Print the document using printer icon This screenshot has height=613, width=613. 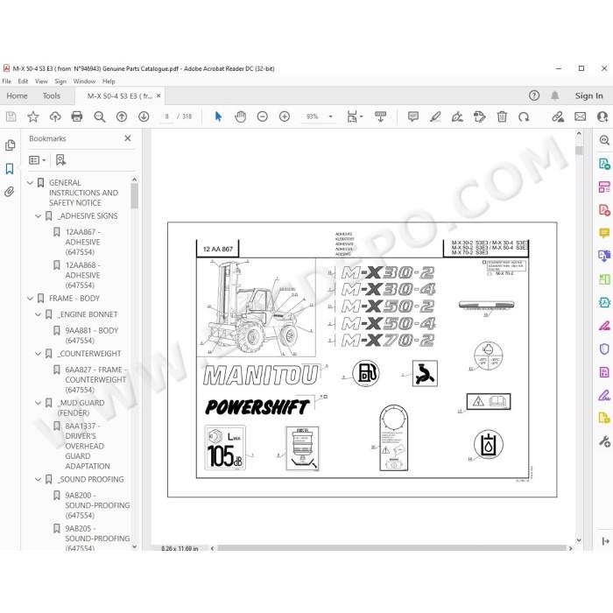(x=77, y=116)
